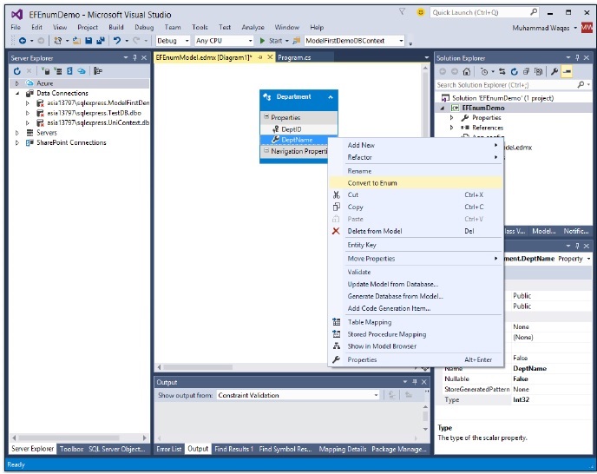Image resolution: width=597 pixels, height=474 pixels.
Task: Click Update Model from Database menu entry
Action: 392,284
